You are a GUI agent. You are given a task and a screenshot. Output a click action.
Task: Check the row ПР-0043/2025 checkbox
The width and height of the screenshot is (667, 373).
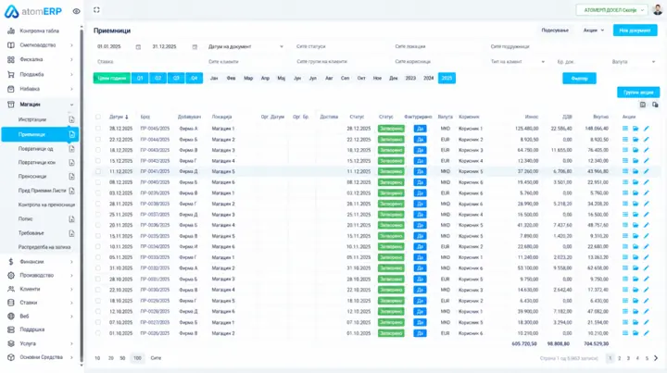tap(98, 150)
